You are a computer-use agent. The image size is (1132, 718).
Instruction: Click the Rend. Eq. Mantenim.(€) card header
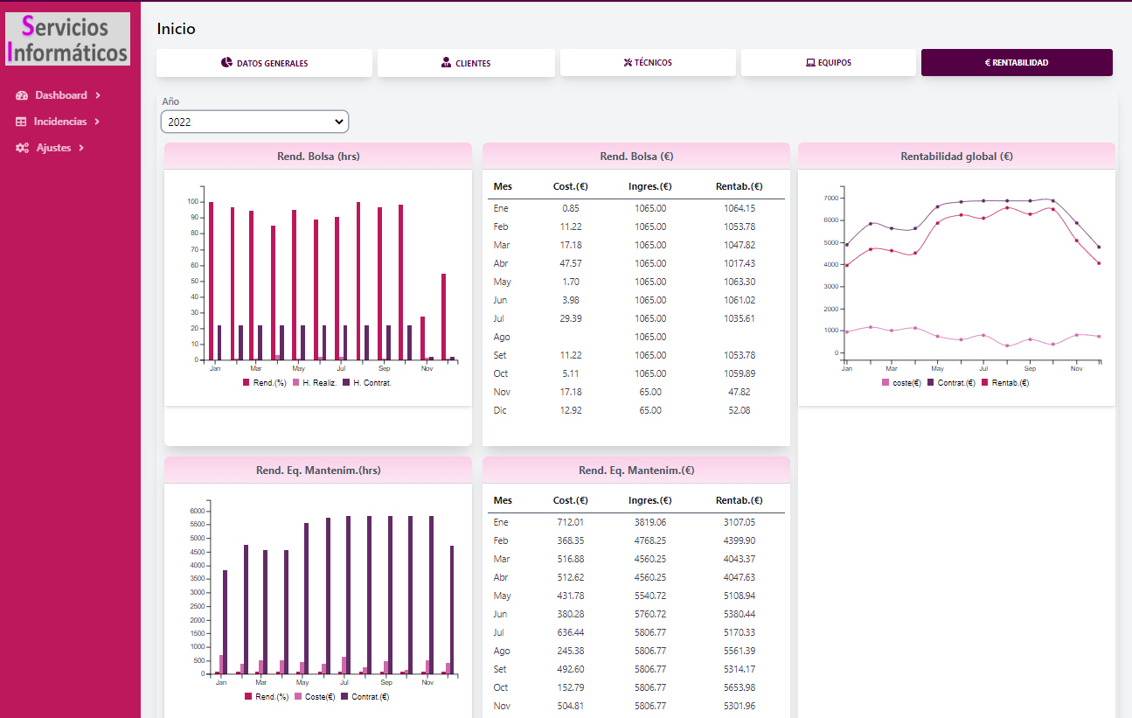pos(636,470)
